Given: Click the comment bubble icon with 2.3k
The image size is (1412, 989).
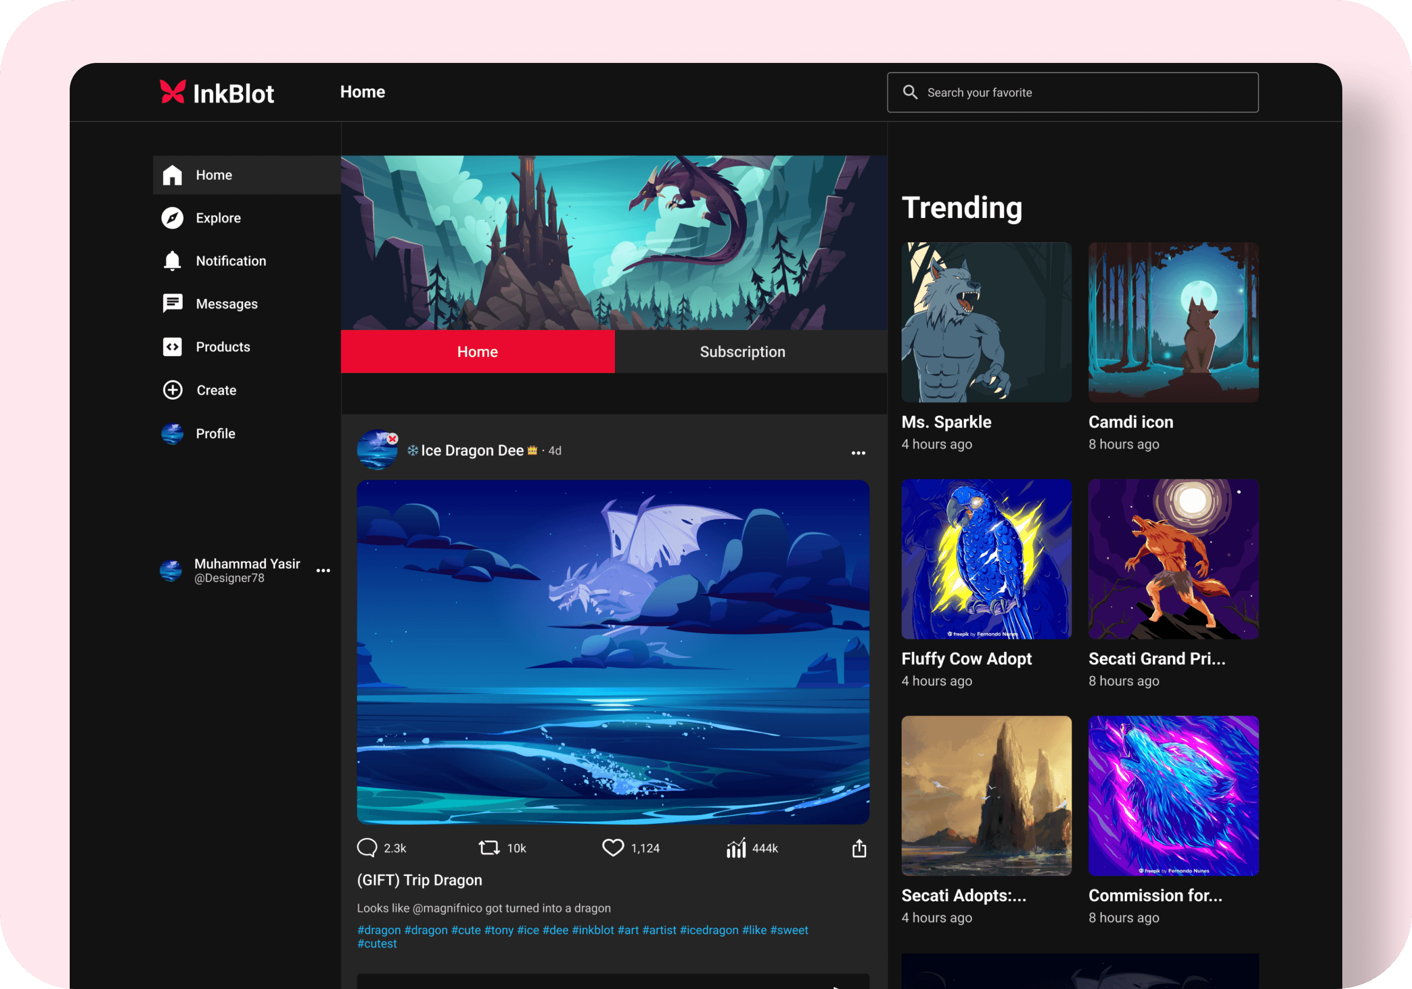Looking at the screenshot, I should [x=367, y=847].
